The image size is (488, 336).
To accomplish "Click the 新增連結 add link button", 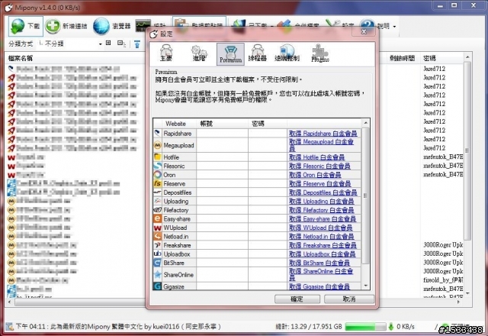I will [66, 26].
